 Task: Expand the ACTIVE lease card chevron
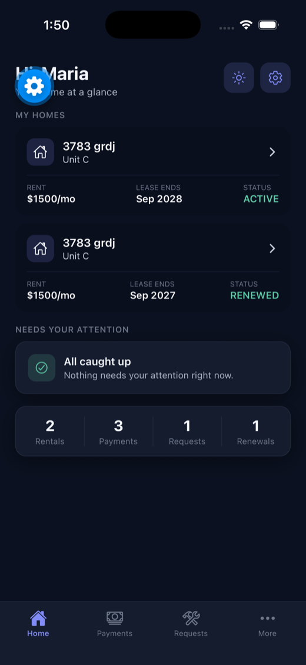pos(272,152)
